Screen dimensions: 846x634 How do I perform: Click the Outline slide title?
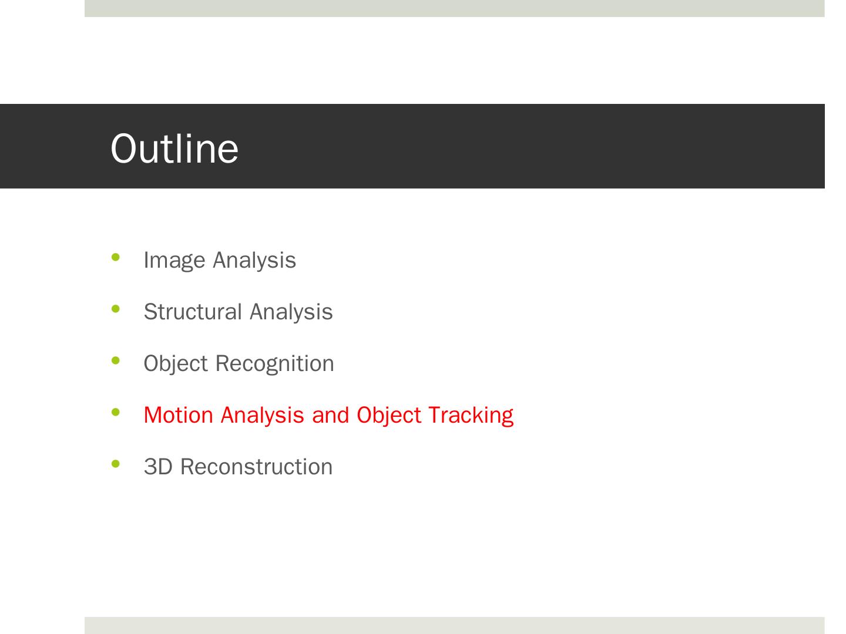174,148
